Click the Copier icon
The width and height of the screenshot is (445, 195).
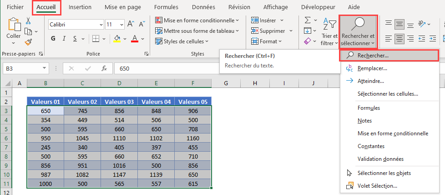tap(28, 31)
